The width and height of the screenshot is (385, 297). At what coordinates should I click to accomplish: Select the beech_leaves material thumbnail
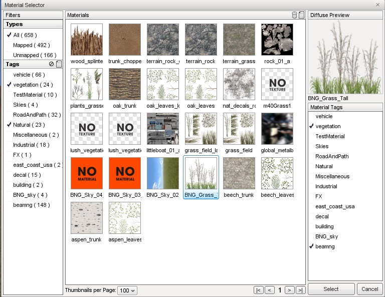pyautogui.click(x=277, y=173)
